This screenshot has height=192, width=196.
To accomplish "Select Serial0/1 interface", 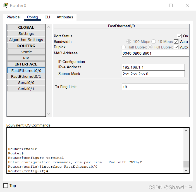I will click(x=26, y=89).
